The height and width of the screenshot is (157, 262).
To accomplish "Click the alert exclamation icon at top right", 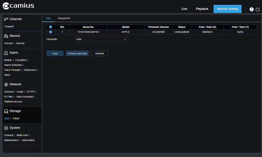I will pyautogui.click(x=252, y=9).
